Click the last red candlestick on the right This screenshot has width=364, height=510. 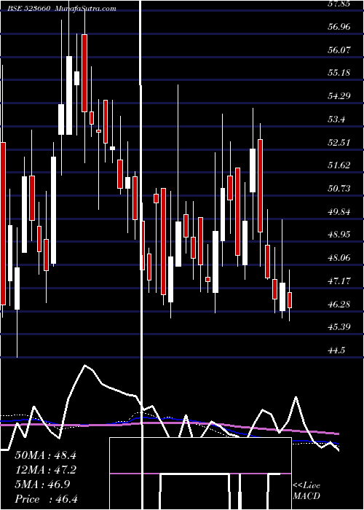click(x=290, y=300)
